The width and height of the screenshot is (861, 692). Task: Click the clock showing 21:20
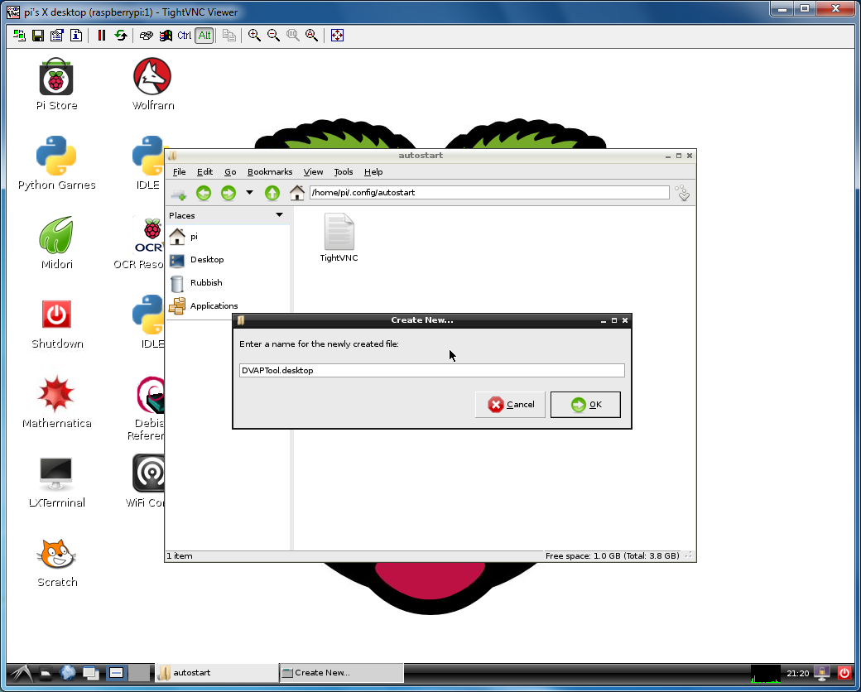coord(797,673)
